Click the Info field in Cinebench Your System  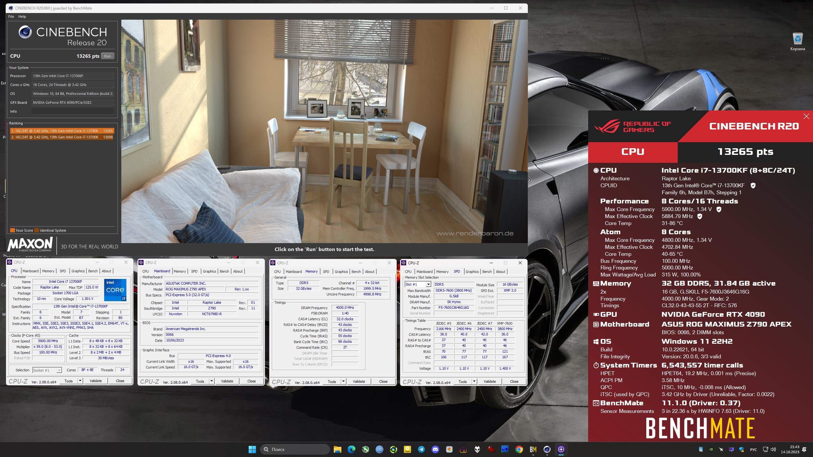(72, 111)
